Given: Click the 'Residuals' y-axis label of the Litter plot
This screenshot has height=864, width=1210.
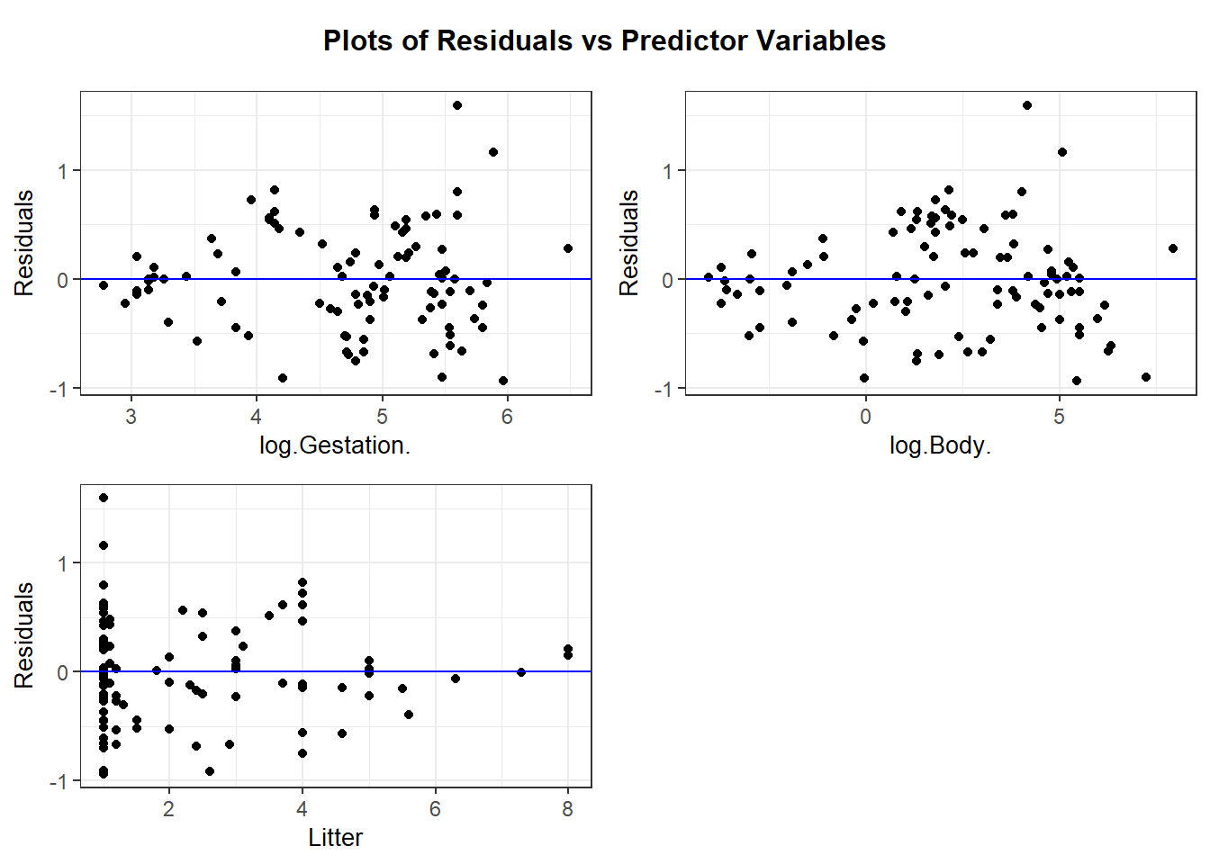Looking at the screenshot, I should pos(24,635).
